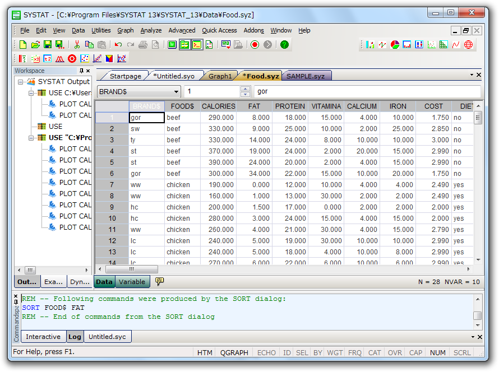This screenshot has height=372, width=499.
Task: Decrement the row number spinner down arrow
Action: [245, 95]
